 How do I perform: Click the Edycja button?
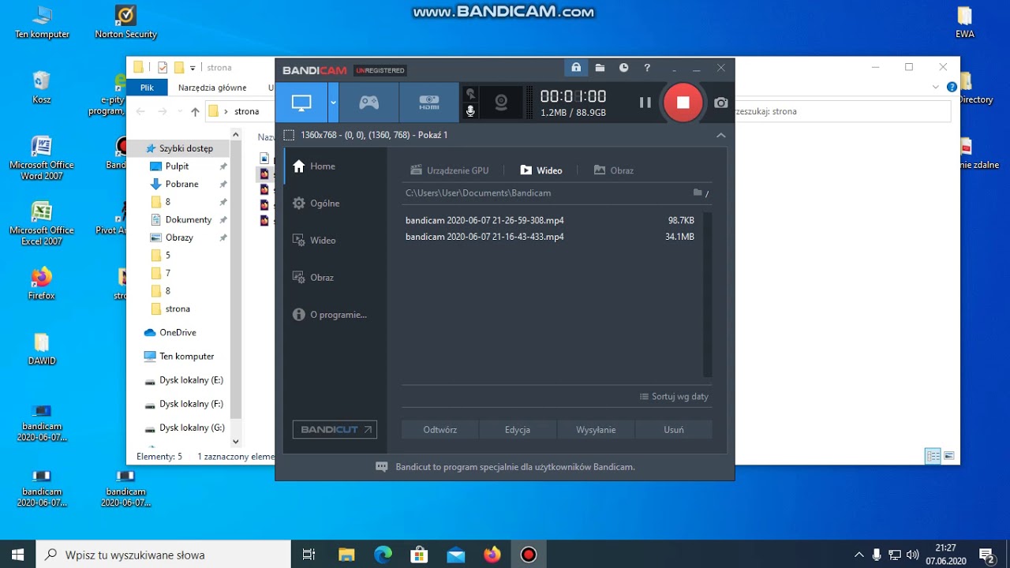517,430
